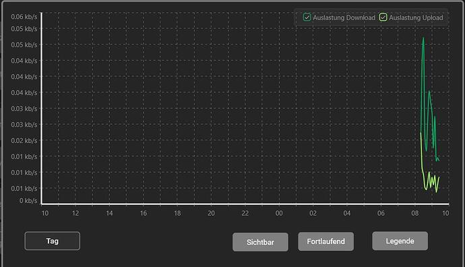Uncheck the Auslastung Download checkbox
This screenshot has height=267, width=465.
point(307,18)
